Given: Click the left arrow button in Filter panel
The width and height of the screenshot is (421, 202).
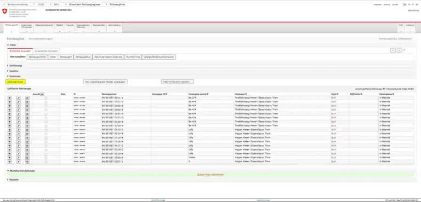Looking at the screenshot, I should coord(393,50).
